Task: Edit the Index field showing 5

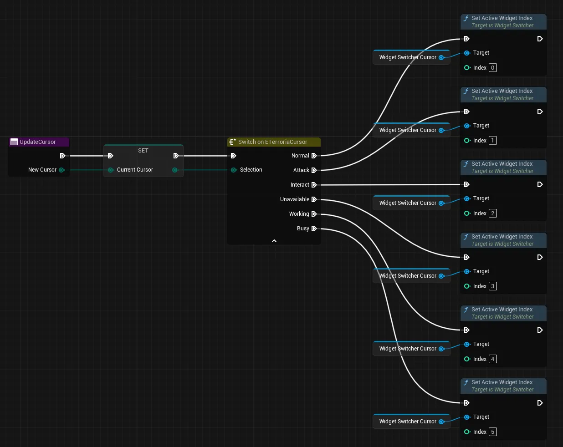Action: (493, 432)
